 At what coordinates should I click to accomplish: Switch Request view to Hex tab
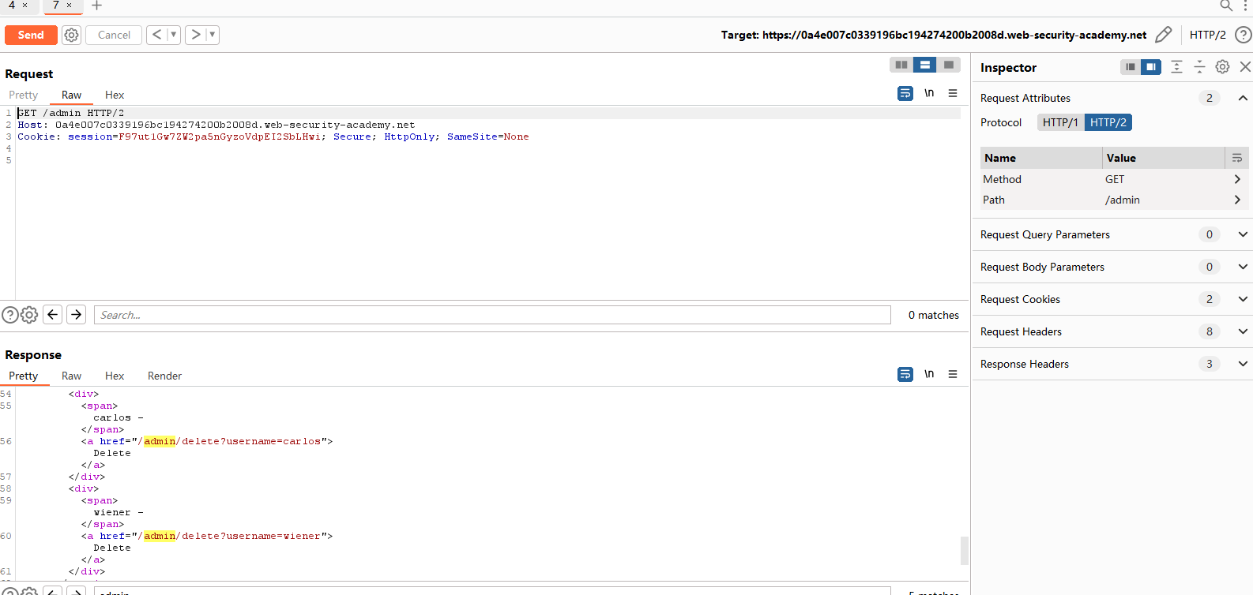[115, 95]
